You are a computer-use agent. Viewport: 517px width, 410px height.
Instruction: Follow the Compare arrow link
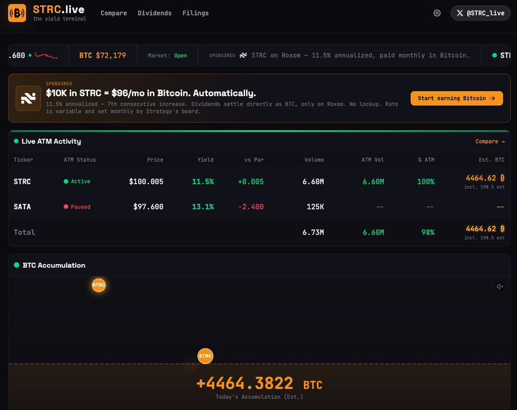pos(490,142)
